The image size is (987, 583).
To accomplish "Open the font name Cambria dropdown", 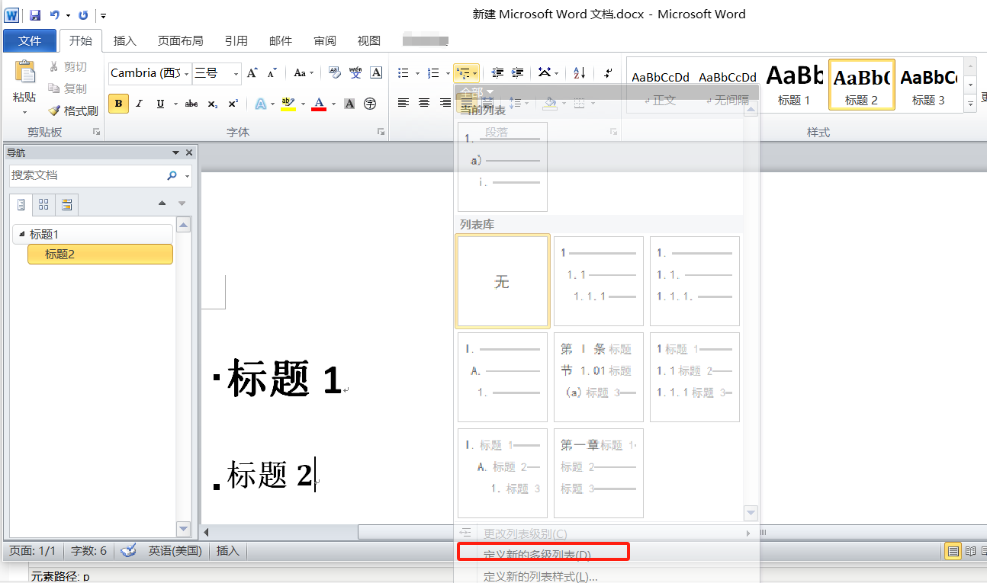I will (x=188, y=73).
